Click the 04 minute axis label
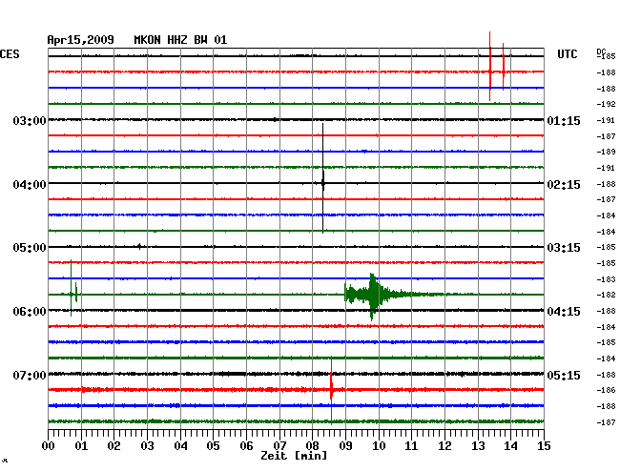Viewport: 620px width, 471px height. (x=180, y=446)
